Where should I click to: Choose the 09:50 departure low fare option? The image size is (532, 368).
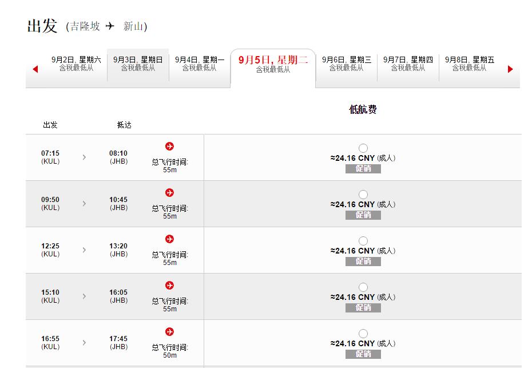[363, 195]
